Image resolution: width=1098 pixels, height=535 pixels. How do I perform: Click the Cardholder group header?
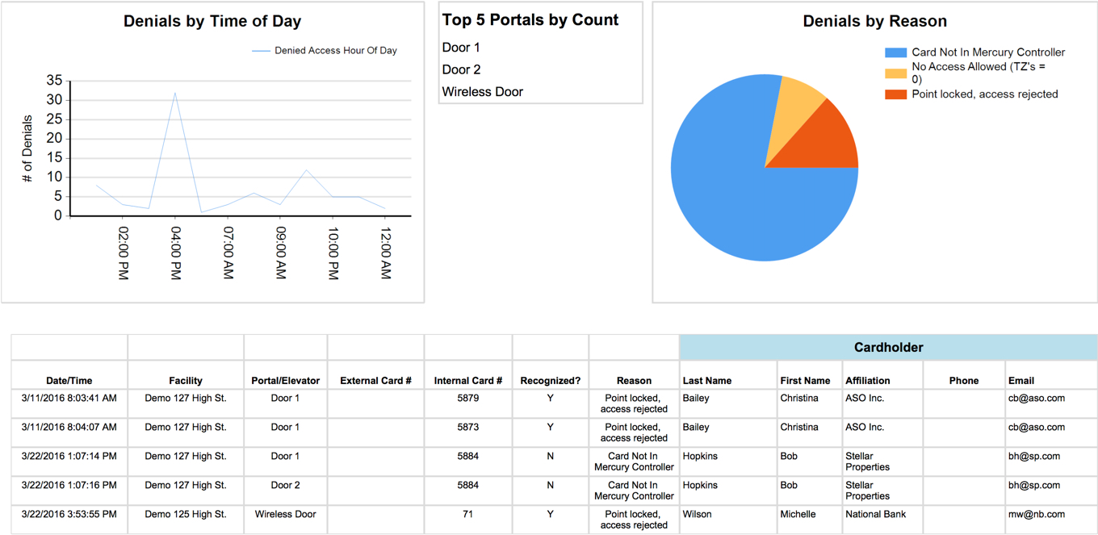click(888, 348)
